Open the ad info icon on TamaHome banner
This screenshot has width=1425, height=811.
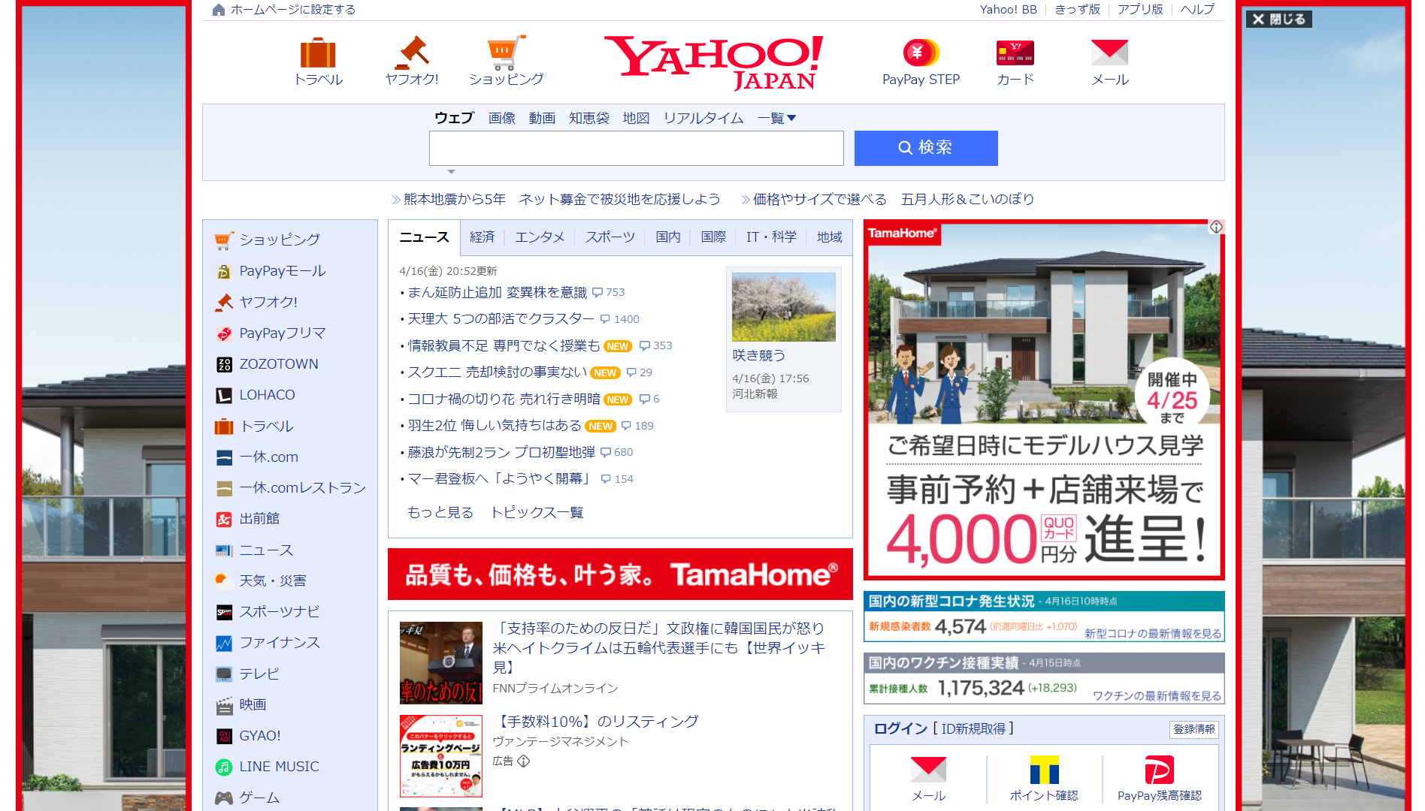[1216, 227]
